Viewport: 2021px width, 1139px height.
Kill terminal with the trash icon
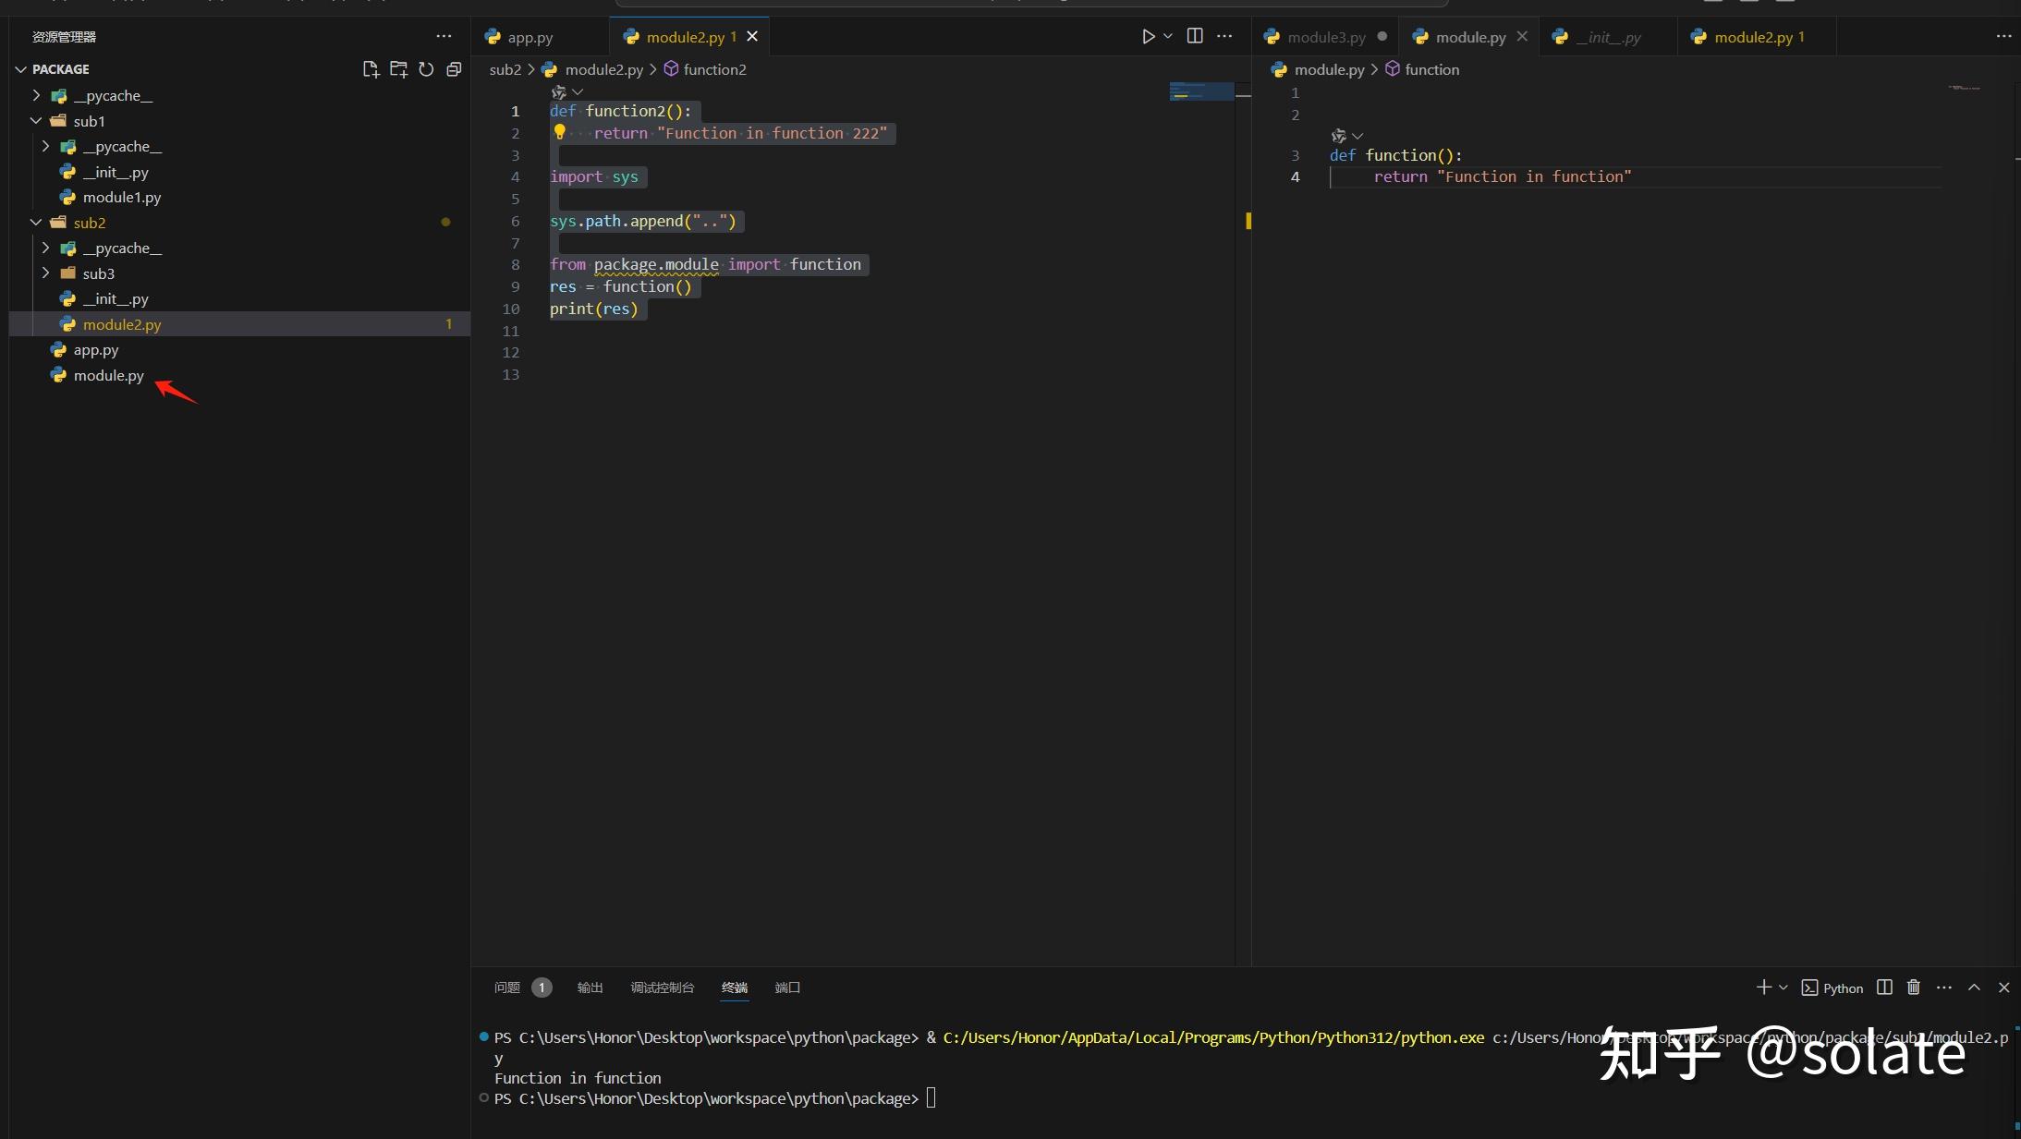1914,988
